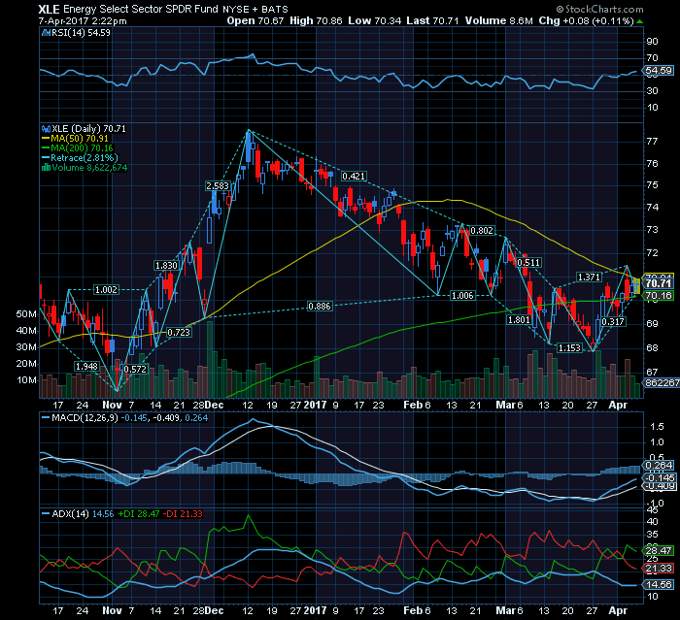Click the 77 label on the price axis
Image resolution: width=680 pixels, height=620 pixels.
[652, 142]
